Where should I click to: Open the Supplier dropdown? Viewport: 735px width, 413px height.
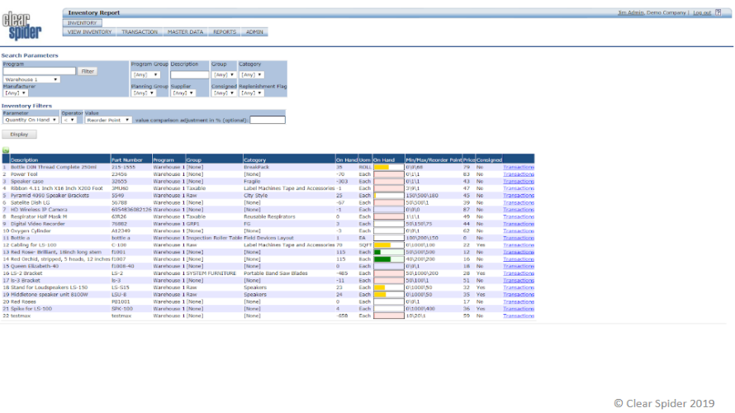[183, 93]
